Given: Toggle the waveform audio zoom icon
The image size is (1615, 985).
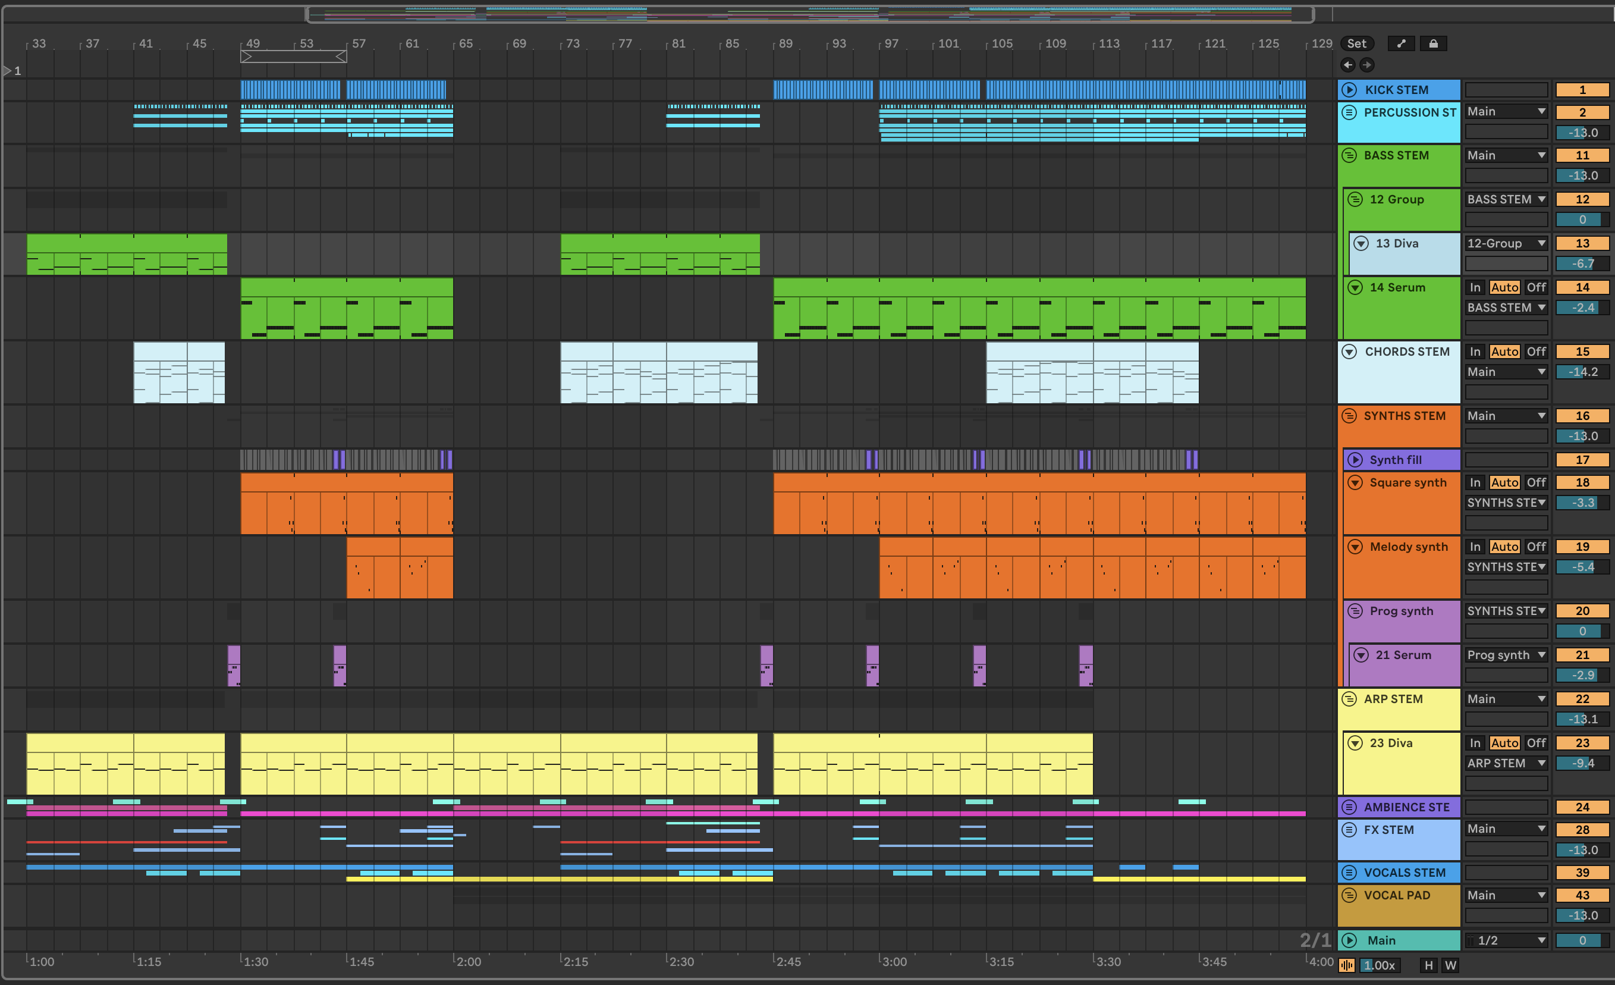Looking at the screenshot, I should (1347, 965).
